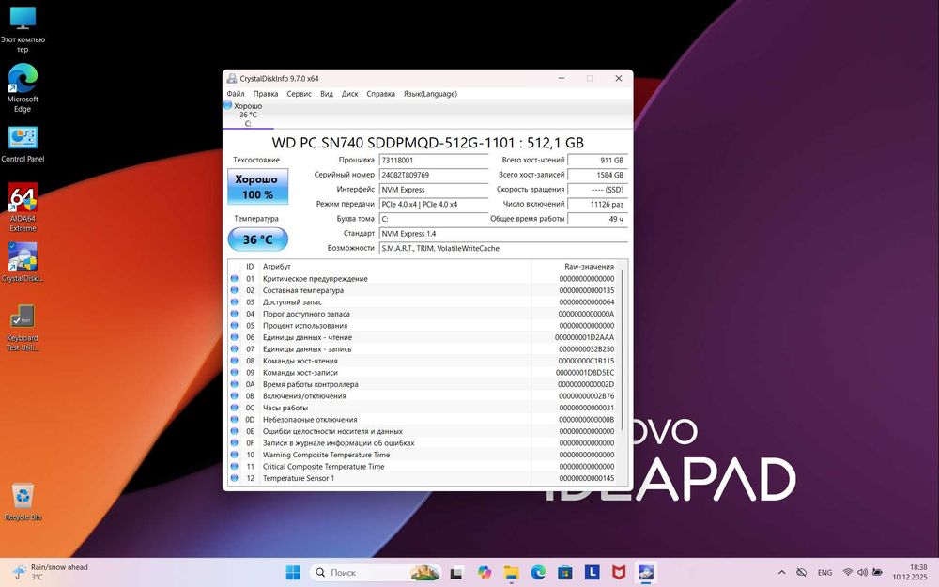Click the serial number field 24082T809769
Screen dimensions: 939x587
(x=434, y=175)
